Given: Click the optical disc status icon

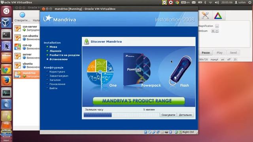Looking at the screenshot, I should pyautogui.click(x=150, y=132).
